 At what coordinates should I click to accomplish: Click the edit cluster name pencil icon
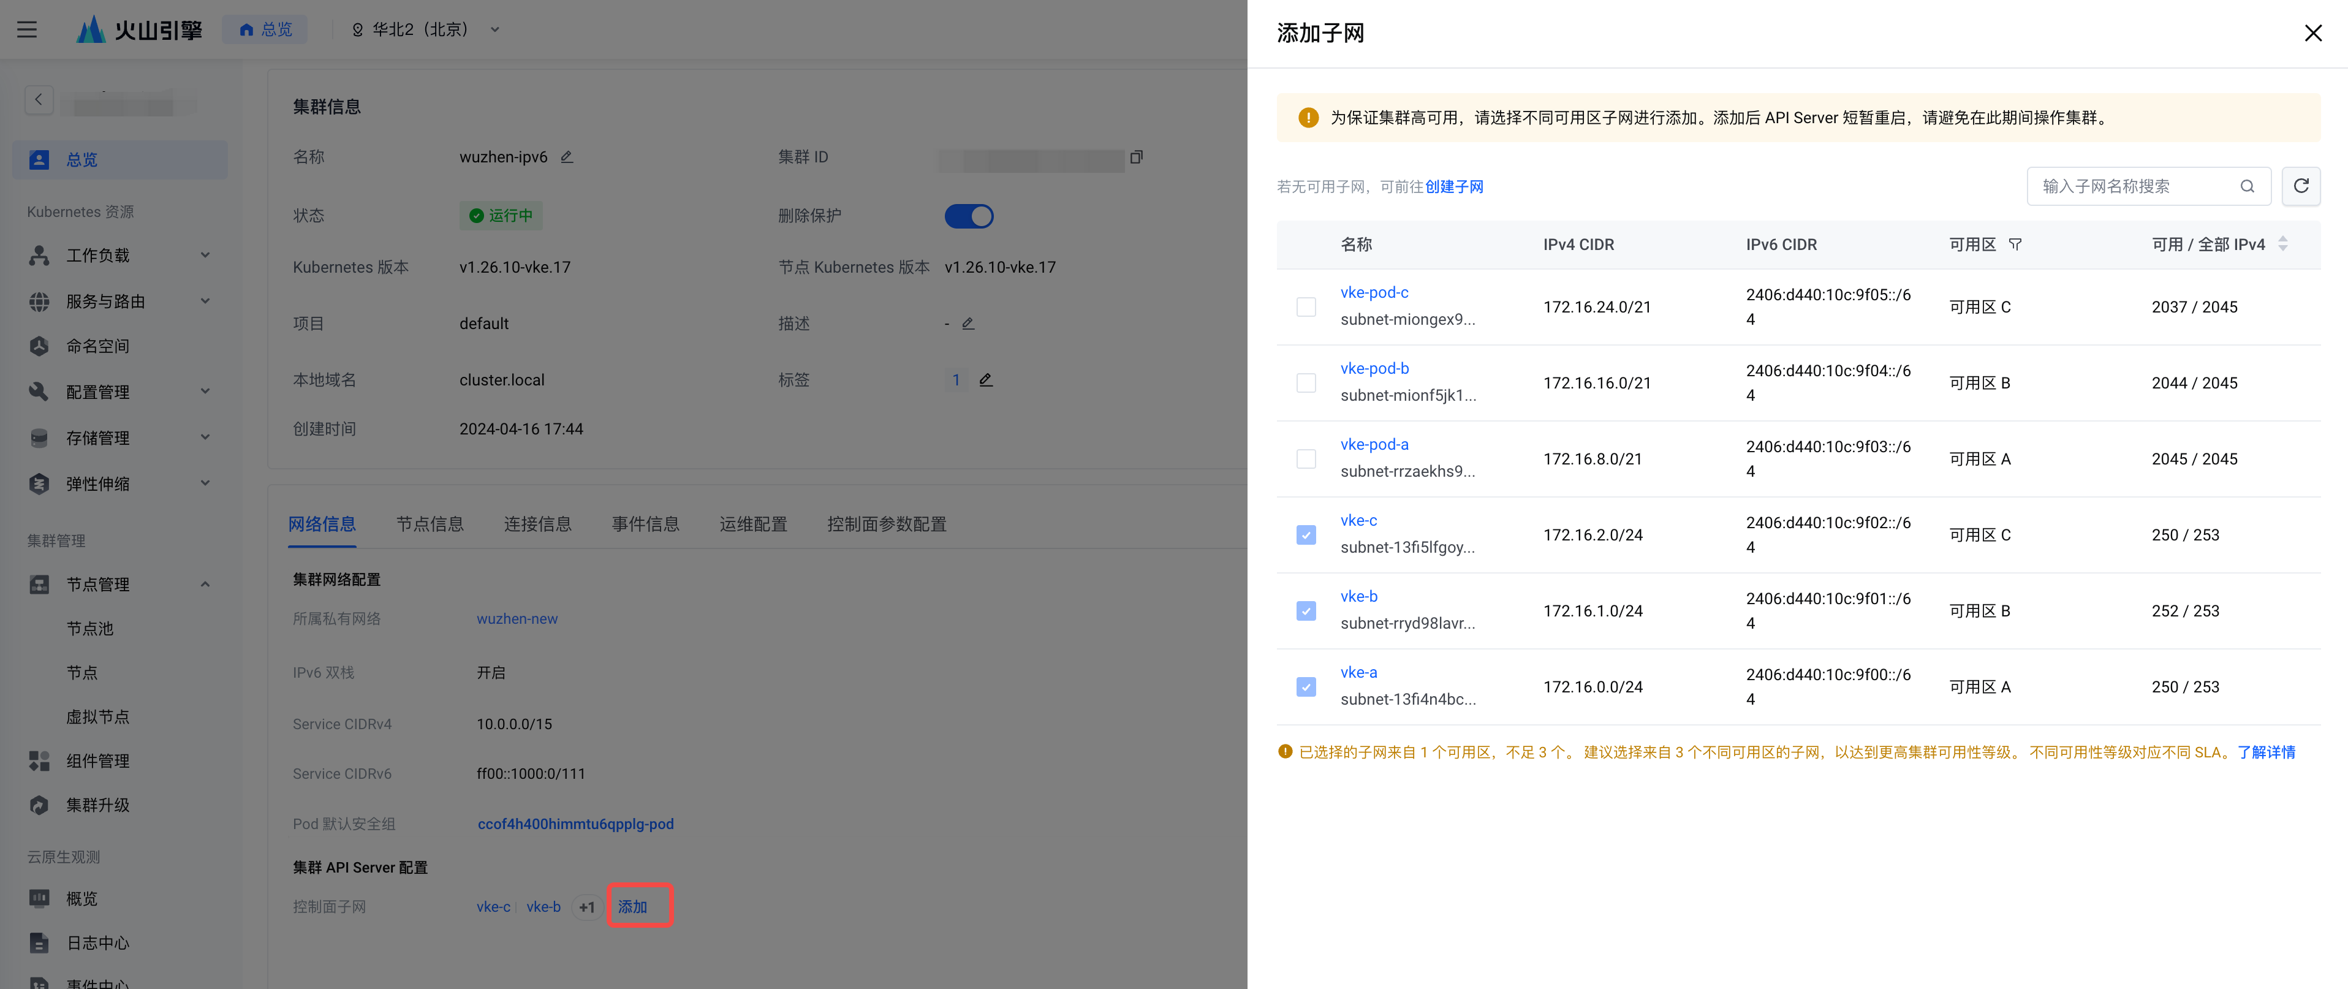567,157
